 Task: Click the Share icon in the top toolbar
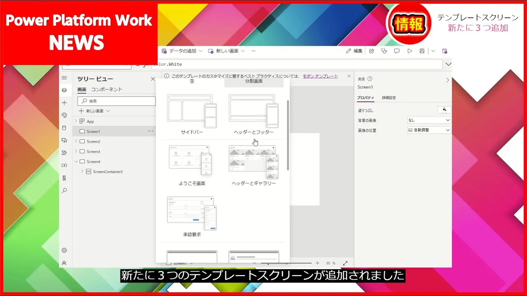(371, 51)
